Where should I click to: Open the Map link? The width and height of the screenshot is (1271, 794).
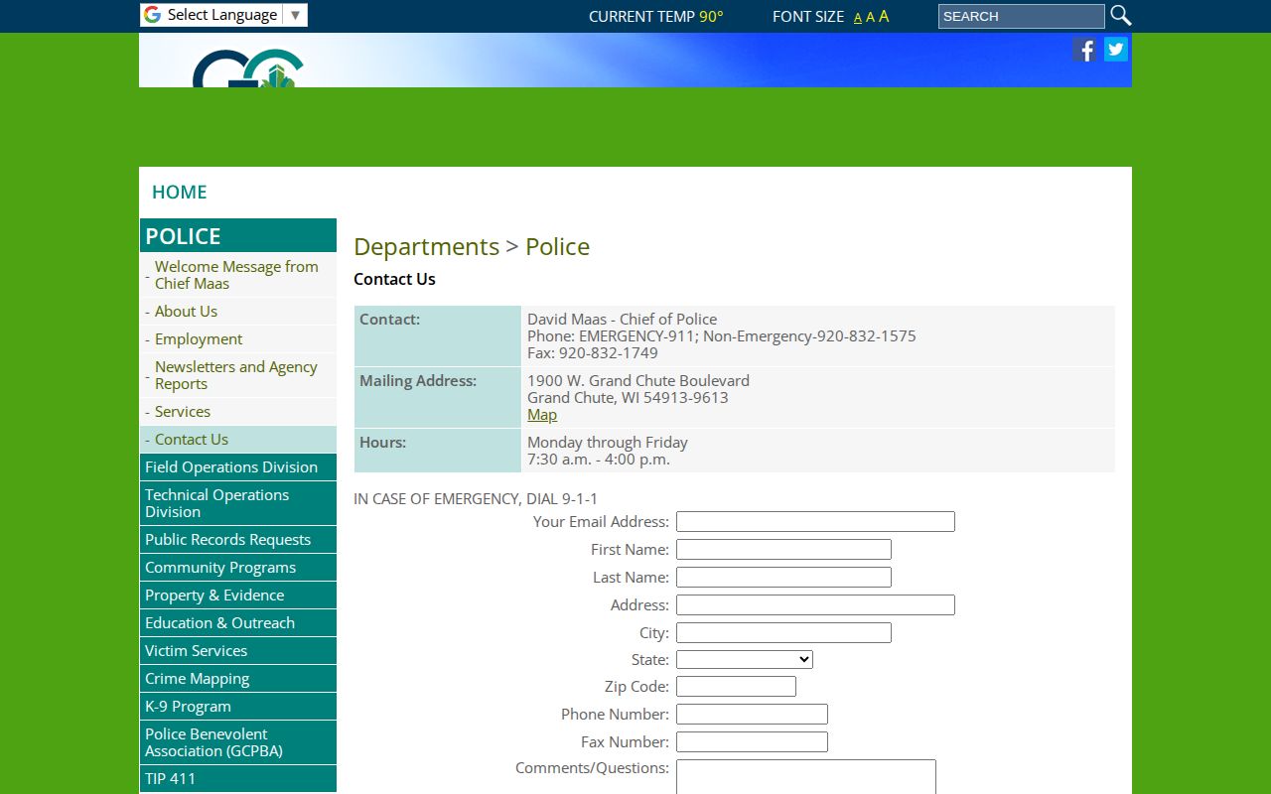point(542,415)
